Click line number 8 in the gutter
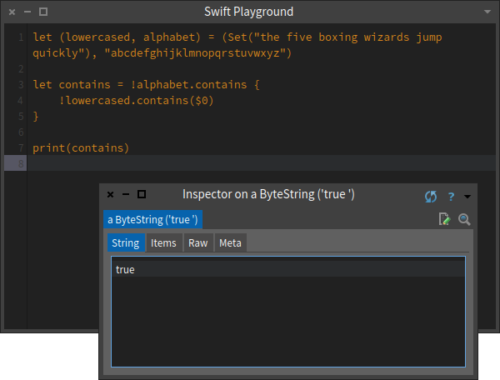Screen dimensions: 500x380 tap(21, 163)
